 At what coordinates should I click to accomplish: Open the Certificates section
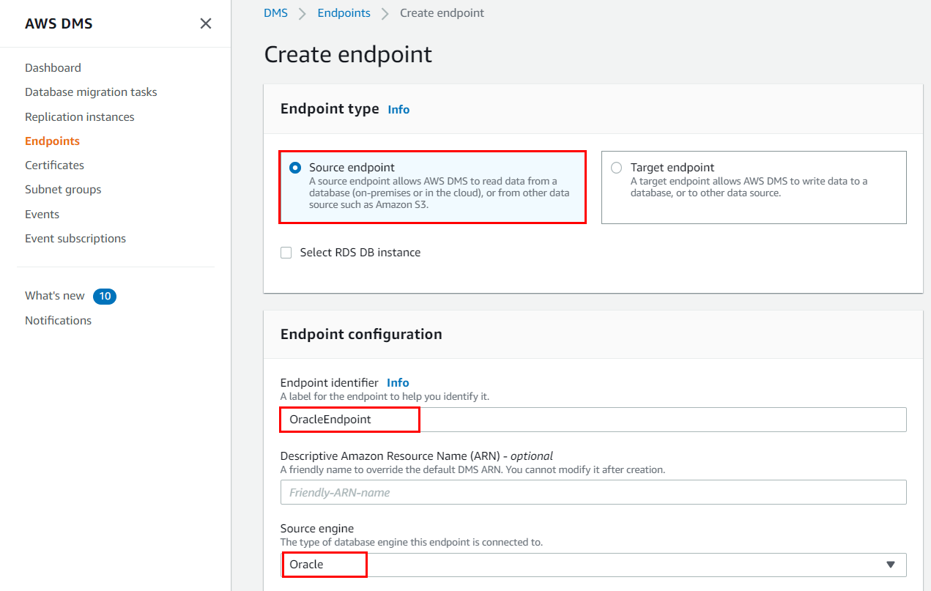(54, 165)
